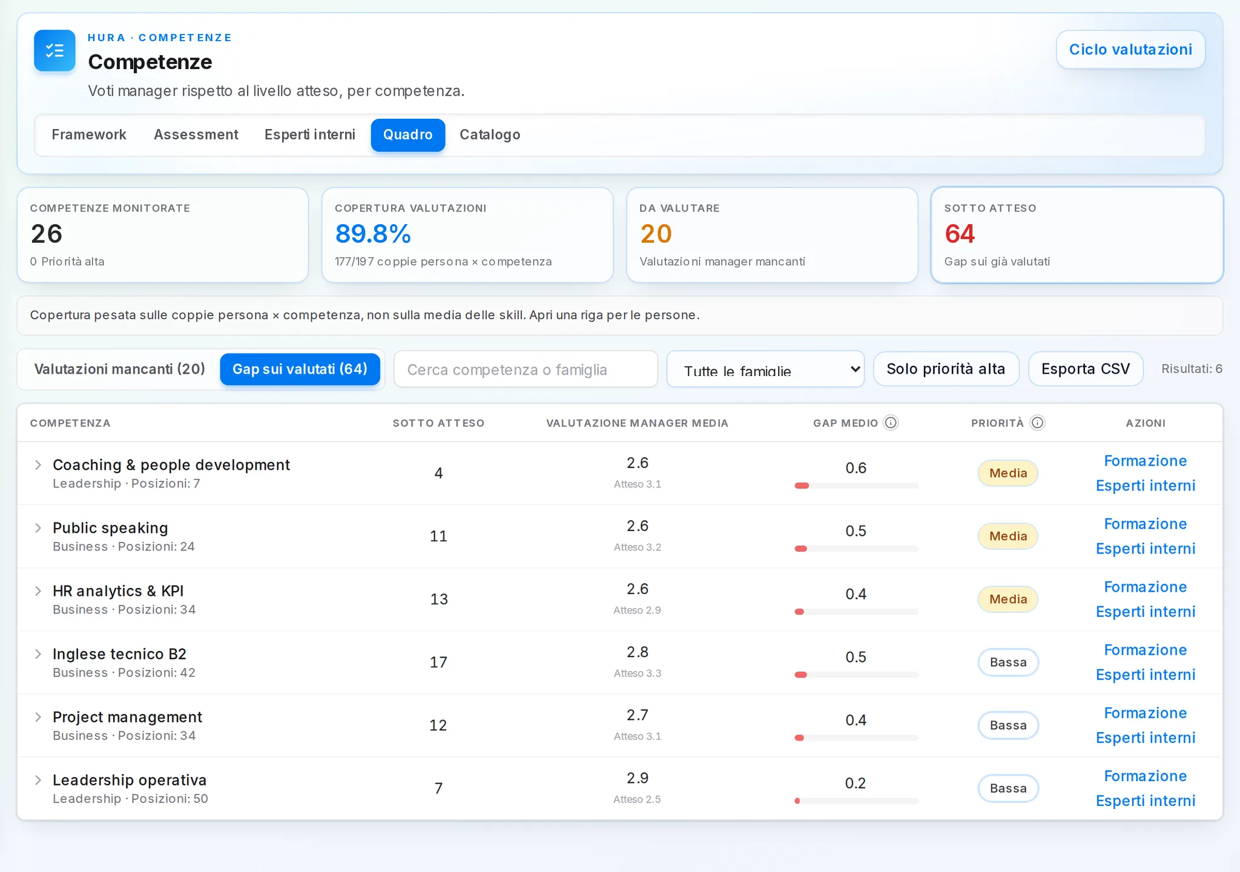Select the Da valutare 20 card
The height and width of the screenshot is (872, 1240).
point(772,235)
